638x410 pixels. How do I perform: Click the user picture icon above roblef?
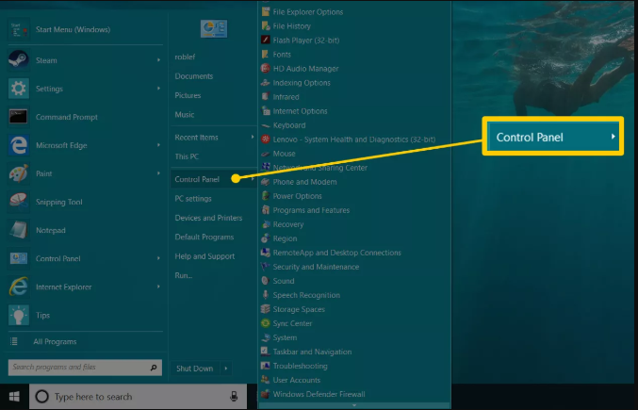click(214, 28)
